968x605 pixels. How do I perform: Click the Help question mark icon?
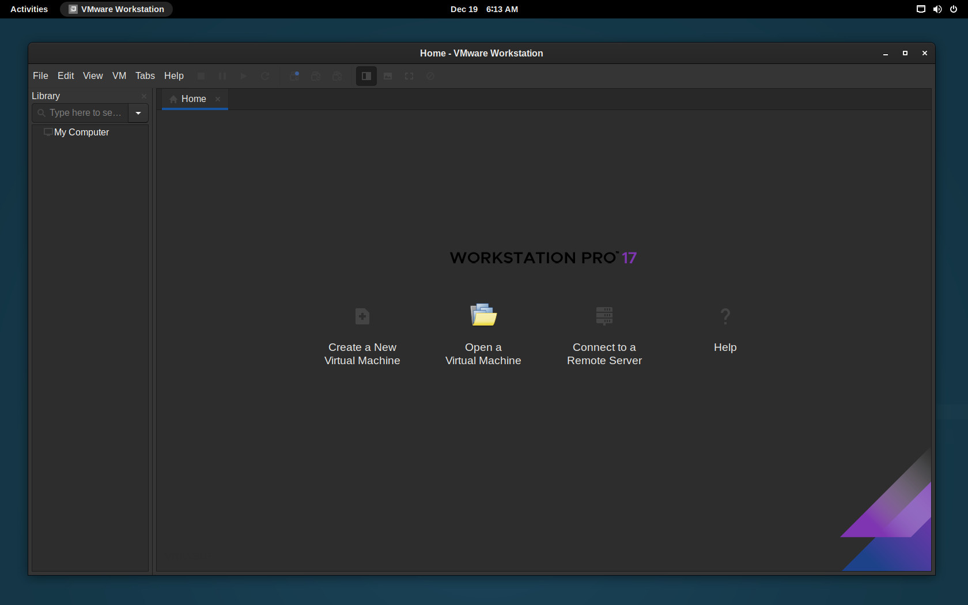725,316
